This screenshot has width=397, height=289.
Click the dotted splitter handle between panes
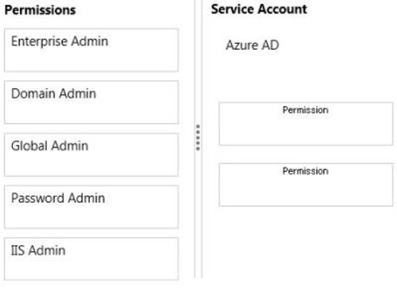[198, 137]
